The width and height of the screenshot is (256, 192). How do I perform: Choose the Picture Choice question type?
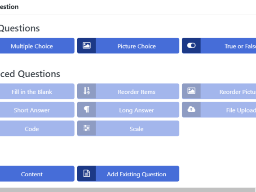(137, 46)
